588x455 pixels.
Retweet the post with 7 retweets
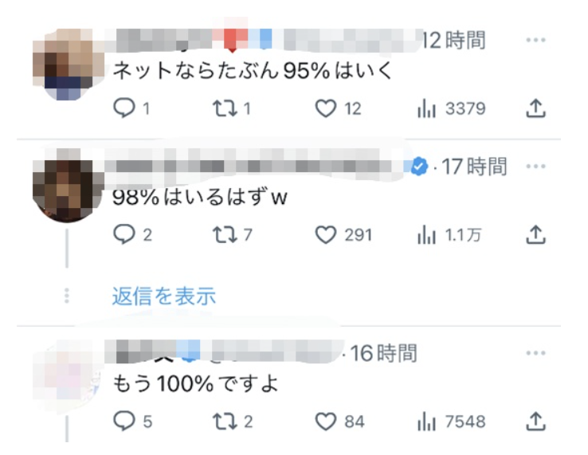(x=232, y=235)
